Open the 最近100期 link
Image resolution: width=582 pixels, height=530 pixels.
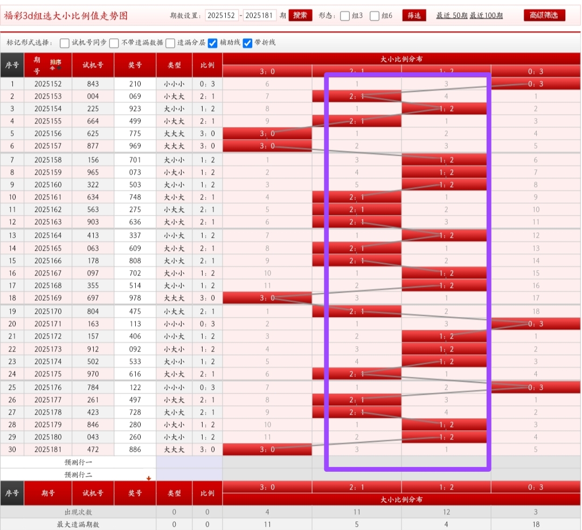coord(486,16)
